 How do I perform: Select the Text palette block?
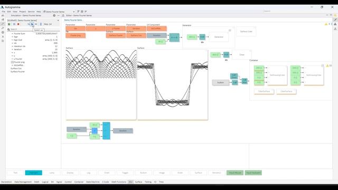click(x=15, y=173)
